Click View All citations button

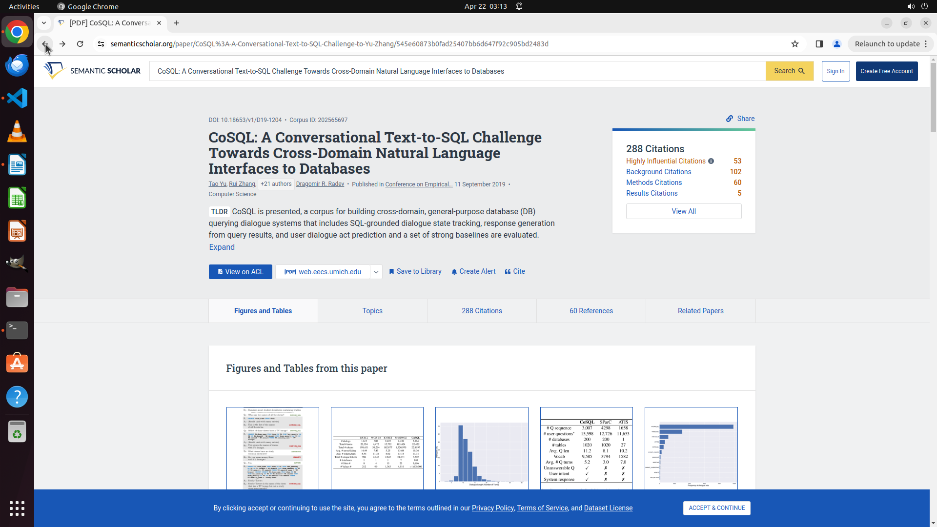(683, 211)
